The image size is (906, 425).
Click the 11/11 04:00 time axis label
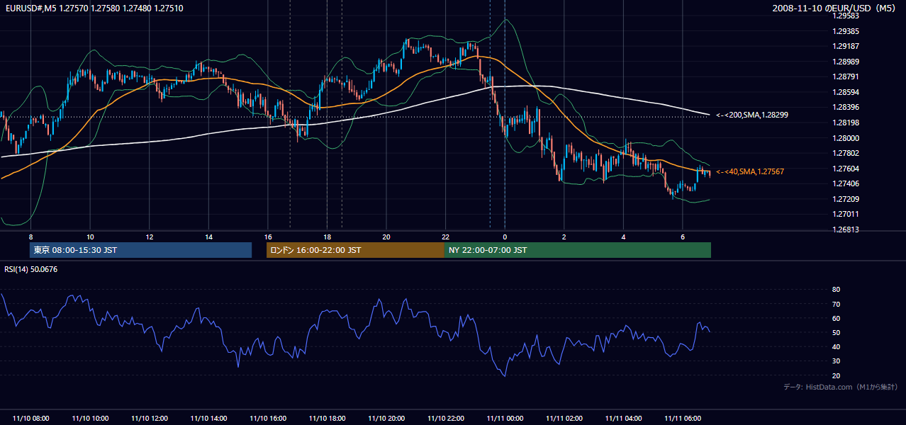(x=623, y=419)
